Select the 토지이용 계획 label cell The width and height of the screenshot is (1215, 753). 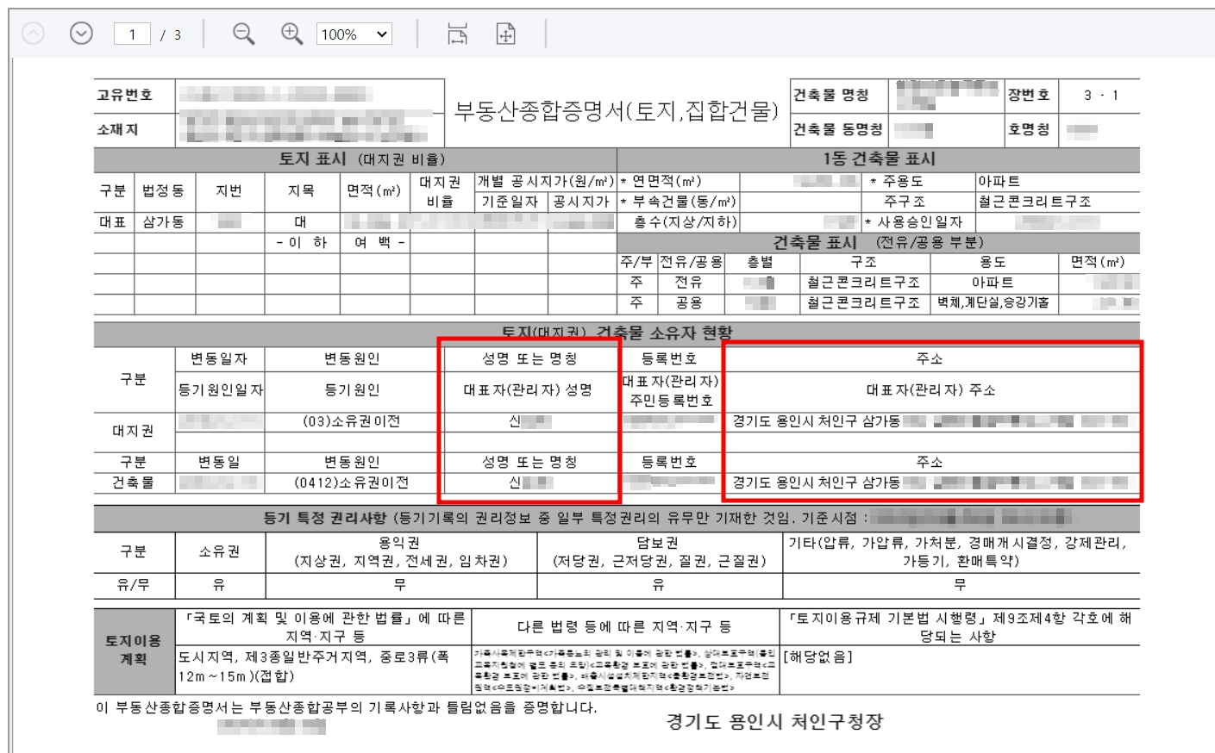[134, 650]
